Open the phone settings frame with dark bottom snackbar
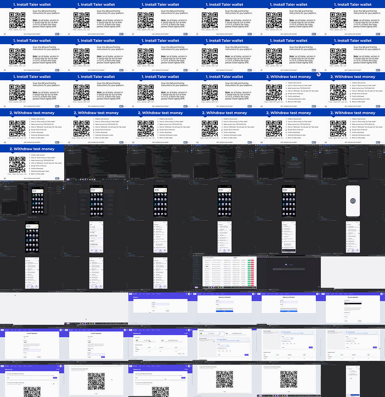 (x=288, y=235)
